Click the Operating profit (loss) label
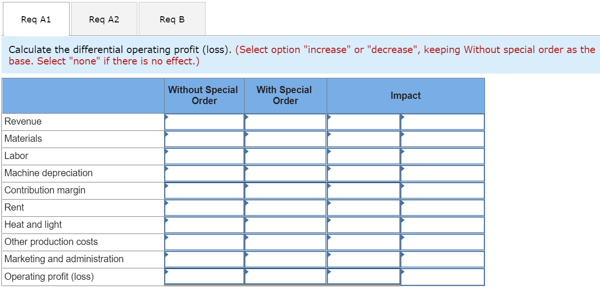600x287 pixels. (49, 276)
